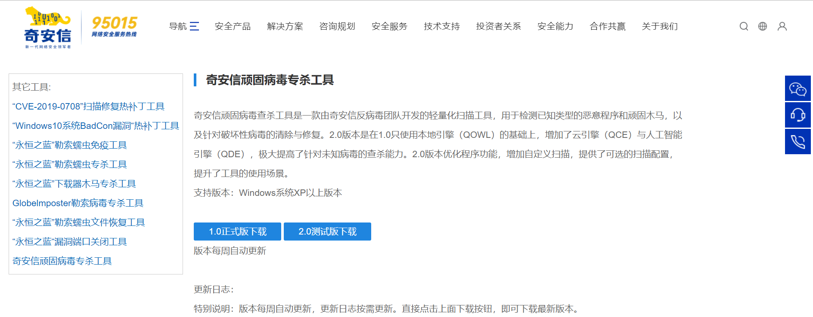Click the 95015 hotline graphic
The width and height of the screenshot is (813, 317).
point(114,26)
